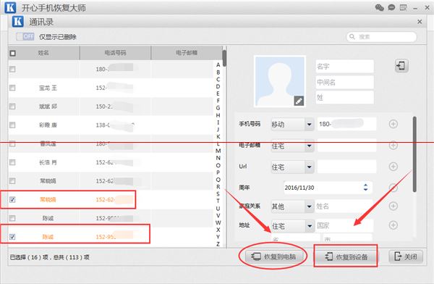Add another 地址 entry with plus icon
Viewport: 434px width, 284px height.
point(393,225)
